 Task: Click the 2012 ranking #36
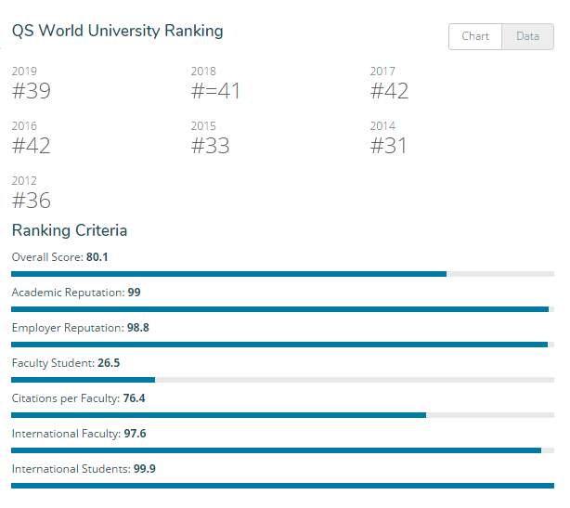coord(32,201)
